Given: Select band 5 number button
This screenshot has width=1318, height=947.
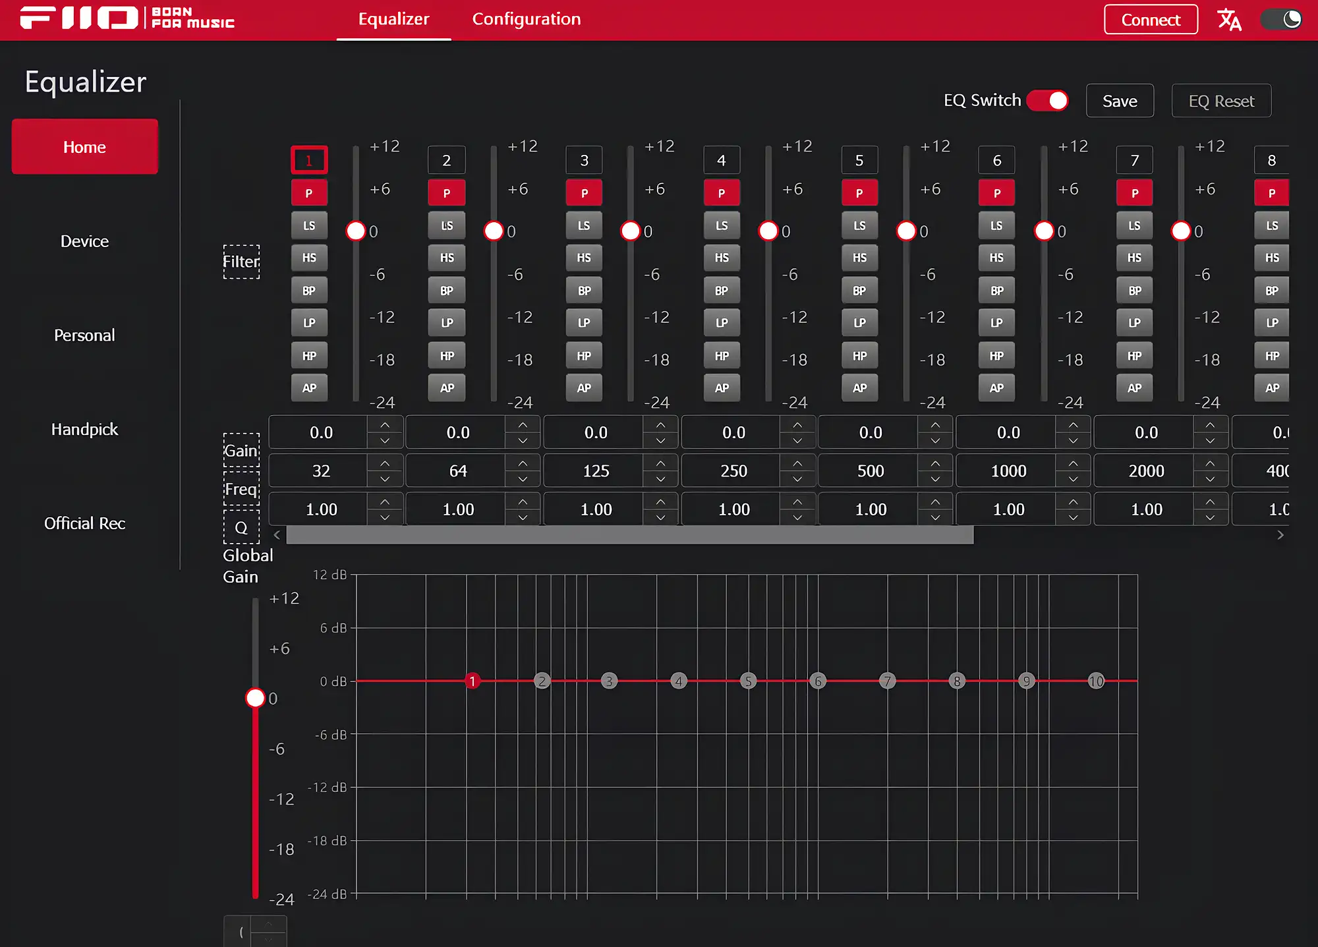Looking at the screenshot, I should pos(859,160).
